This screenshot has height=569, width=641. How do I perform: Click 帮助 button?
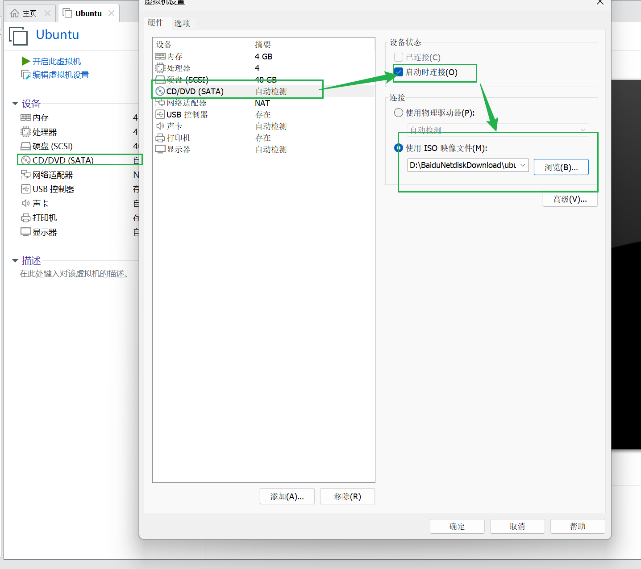(x=578, y=526)
